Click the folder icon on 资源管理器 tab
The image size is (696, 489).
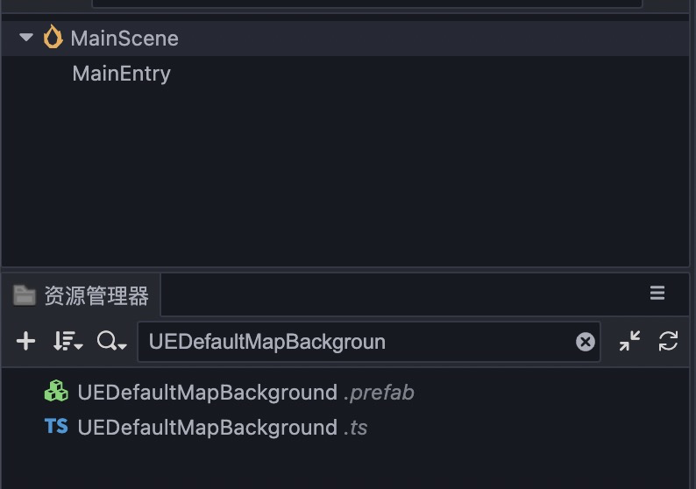click(25, 295)
